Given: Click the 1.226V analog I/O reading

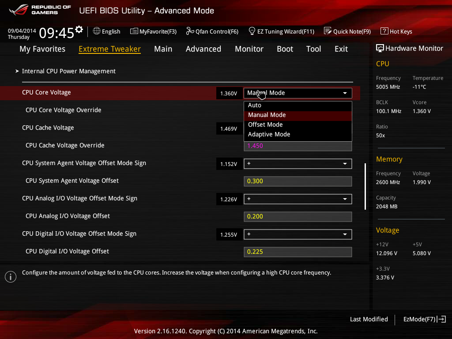Looking at the screenshot, I should pyautogui.click(x=229, y=199).
